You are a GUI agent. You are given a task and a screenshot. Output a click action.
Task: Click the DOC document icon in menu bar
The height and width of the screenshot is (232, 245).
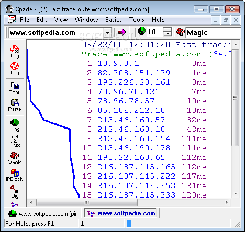point(12,19)
